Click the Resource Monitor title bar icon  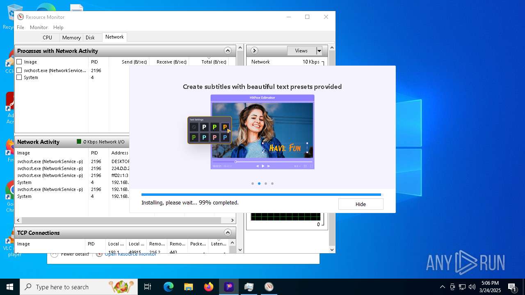click(x=21, y=17)
